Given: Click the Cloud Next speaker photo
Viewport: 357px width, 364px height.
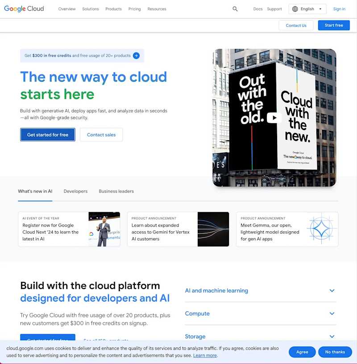Looking at the screenshot, I should [x=104, y=229].
